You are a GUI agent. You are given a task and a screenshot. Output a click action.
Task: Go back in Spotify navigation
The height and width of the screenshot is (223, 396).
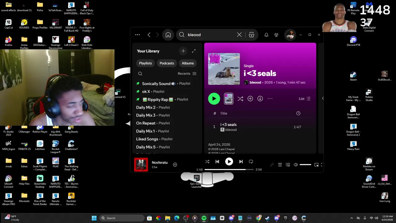(149, 35)
